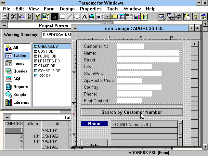
Task: Open the Properties menu
Action: coord(91,9)
